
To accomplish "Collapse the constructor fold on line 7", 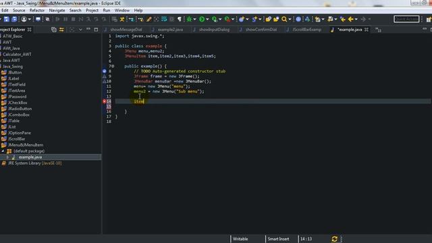I will [x=113, y=66].
